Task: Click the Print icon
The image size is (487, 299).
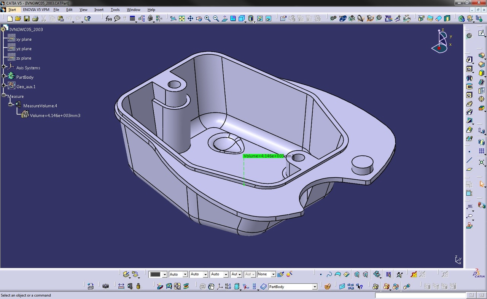Action: tap(35, 18)
